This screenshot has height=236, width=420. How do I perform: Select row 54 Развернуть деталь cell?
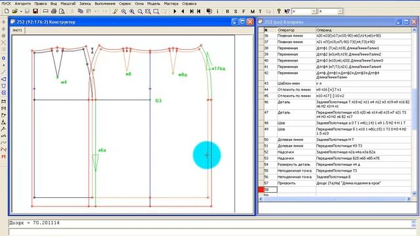296,165
